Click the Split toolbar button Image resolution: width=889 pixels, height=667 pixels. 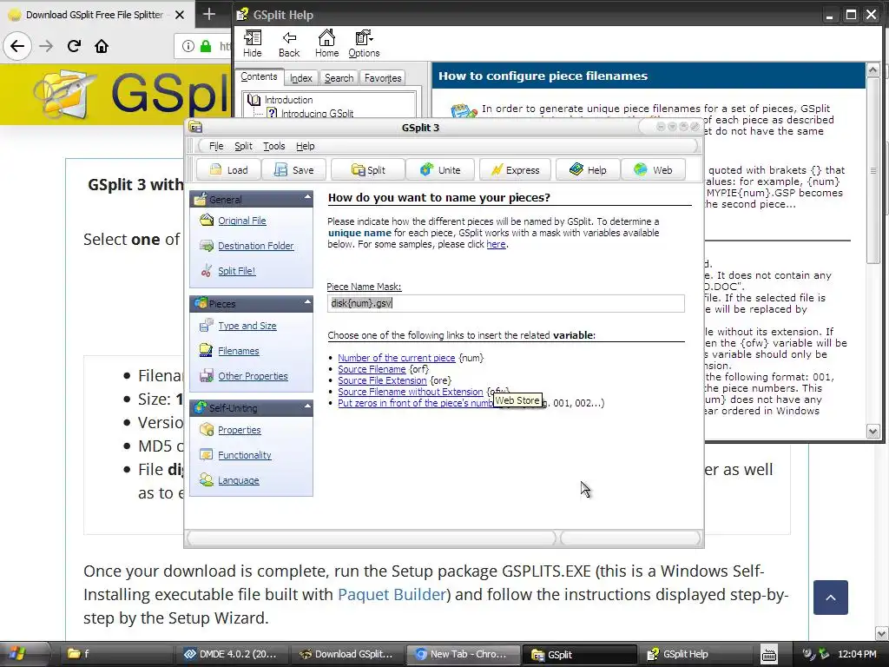368,169
